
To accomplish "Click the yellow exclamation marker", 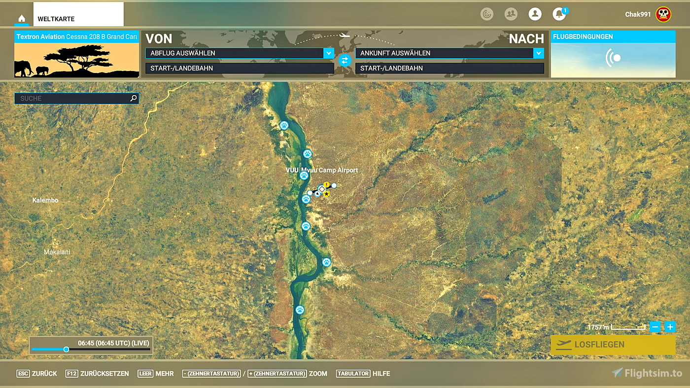I will 326,184.
